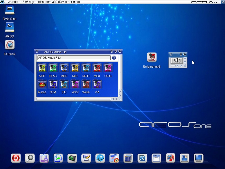The image size is (225, 169).
Task: Select the RAM Disk icon
Action: pos(10,10)
